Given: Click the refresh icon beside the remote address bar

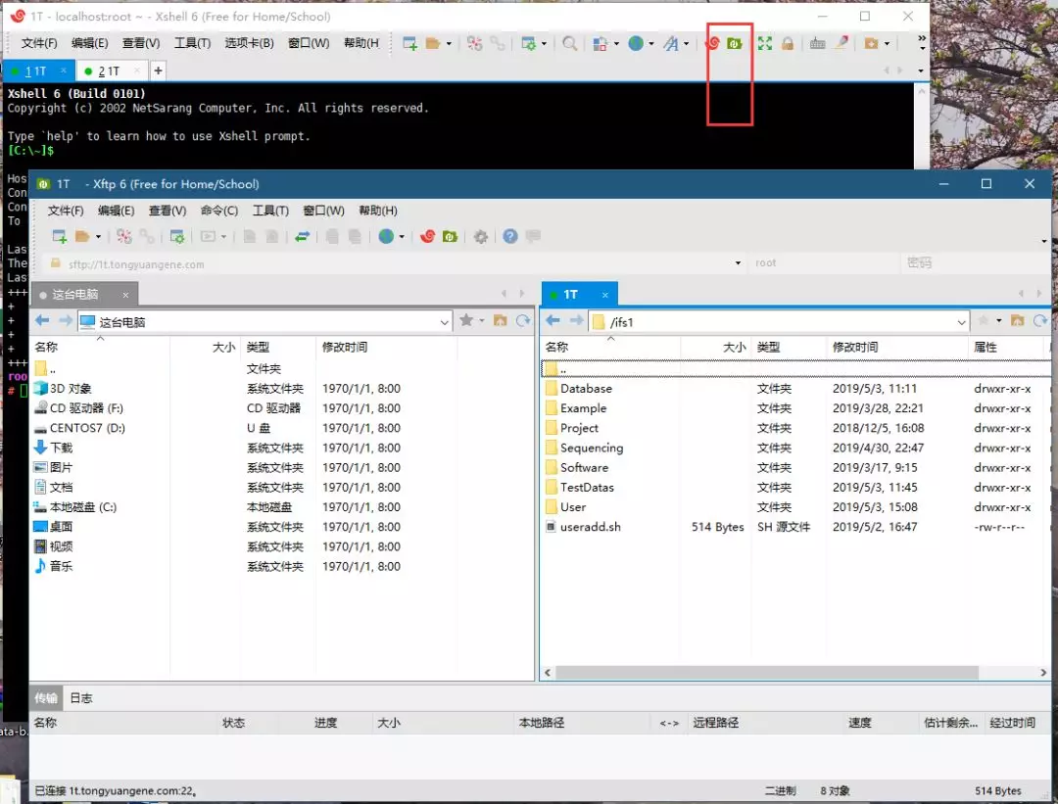Looking at the screenshot, I should point(1041,320).
